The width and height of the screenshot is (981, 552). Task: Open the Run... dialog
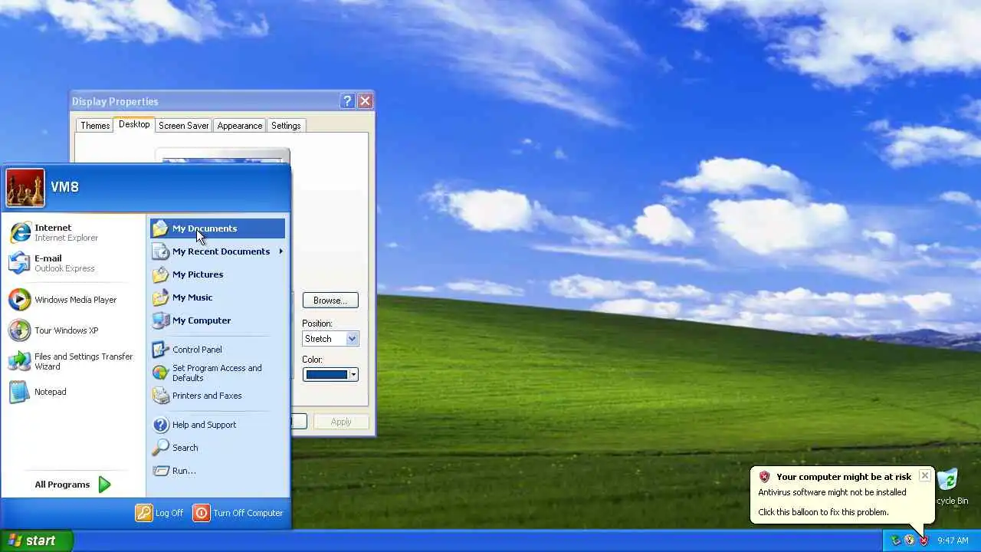click(218, 471)
